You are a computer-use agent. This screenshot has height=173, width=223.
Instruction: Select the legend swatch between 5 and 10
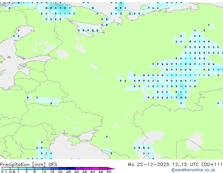pyautogui.click(x=38, y=168)
